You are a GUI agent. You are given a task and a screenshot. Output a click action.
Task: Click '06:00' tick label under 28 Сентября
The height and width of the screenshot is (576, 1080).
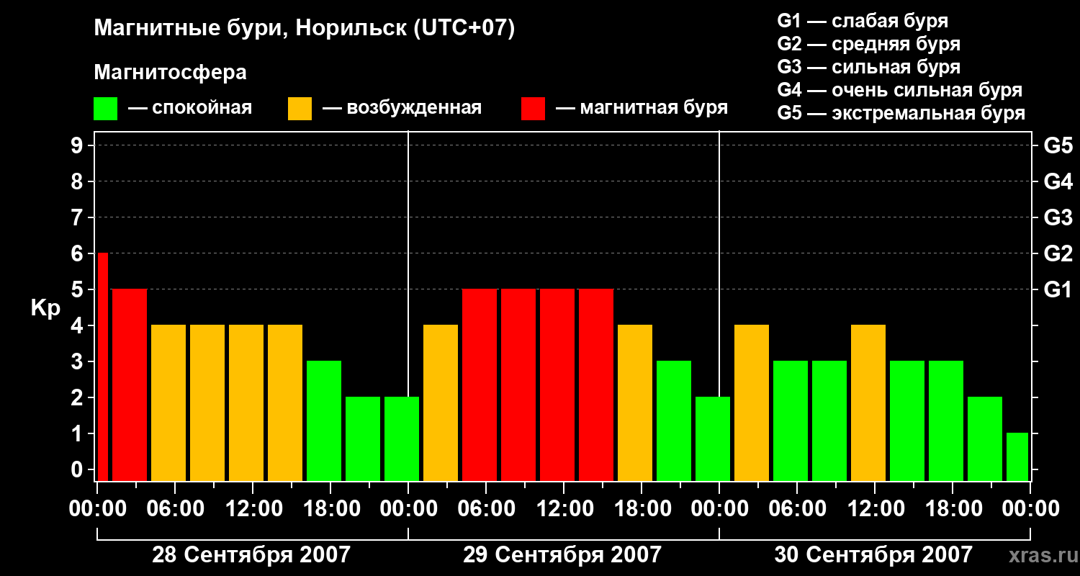pos(175,509)
